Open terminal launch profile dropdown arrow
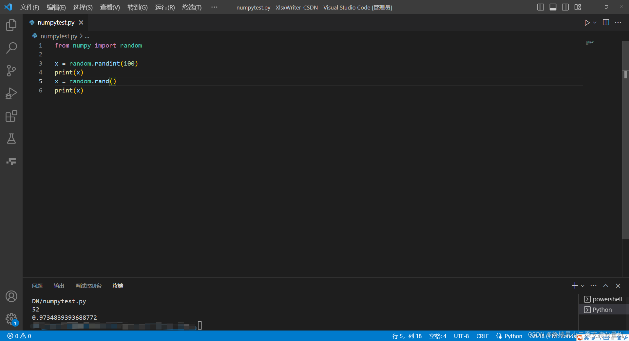This screenshot has height=341, width=629. coord(582,286)
